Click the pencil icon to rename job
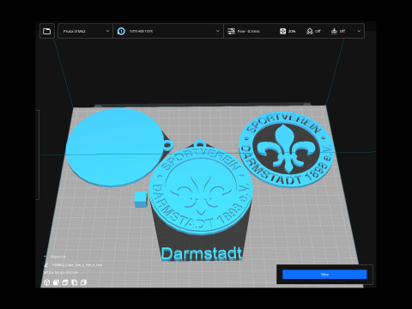412x309 pixels. coord(45,265)
